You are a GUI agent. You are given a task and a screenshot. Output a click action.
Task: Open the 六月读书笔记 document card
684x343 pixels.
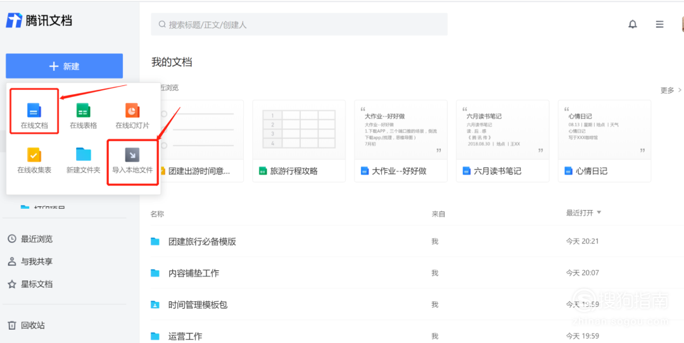[502, 140]
